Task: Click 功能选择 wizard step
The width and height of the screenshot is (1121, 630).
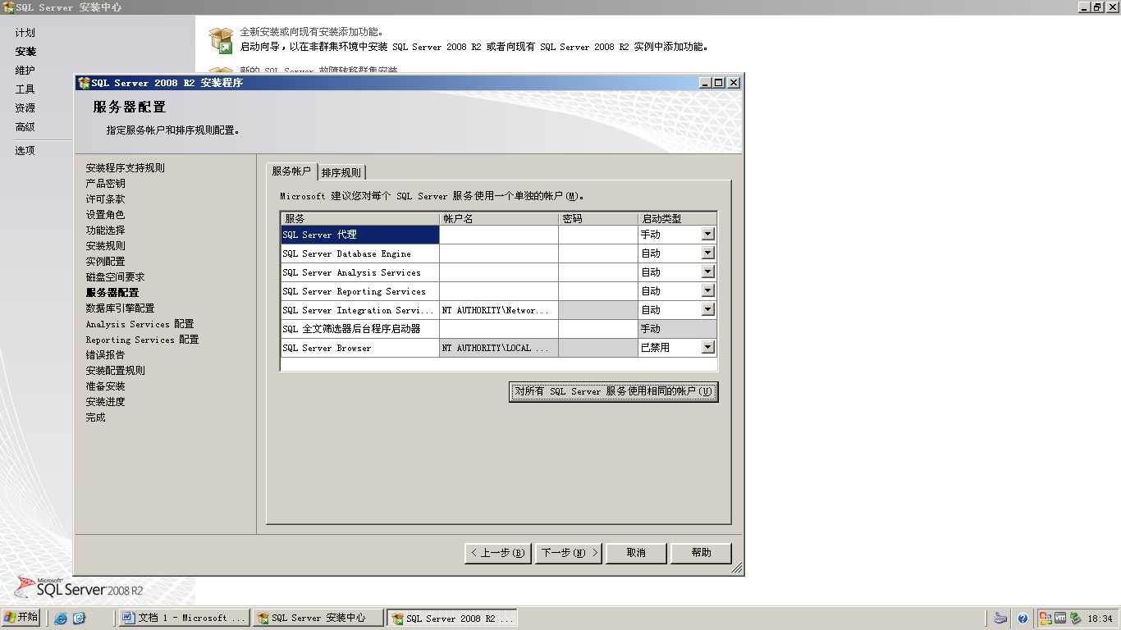Action: coord(105,231)
